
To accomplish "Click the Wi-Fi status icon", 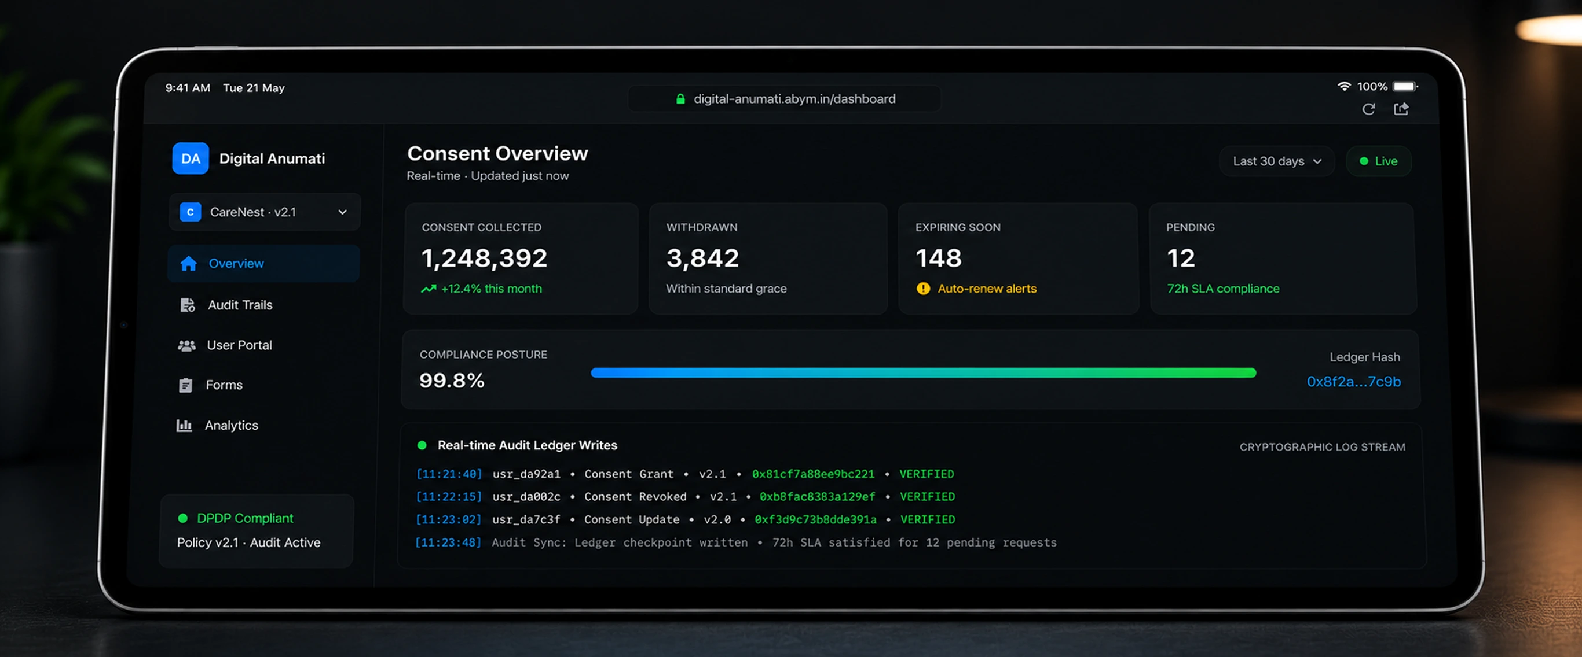I will click(1345, 87).
